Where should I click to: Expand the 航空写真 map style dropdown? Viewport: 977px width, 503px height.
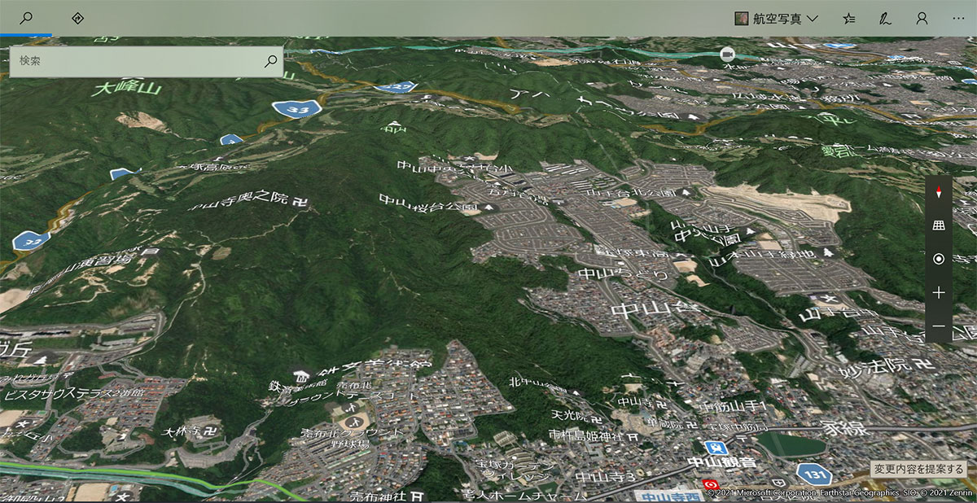[x=778, y=19]
